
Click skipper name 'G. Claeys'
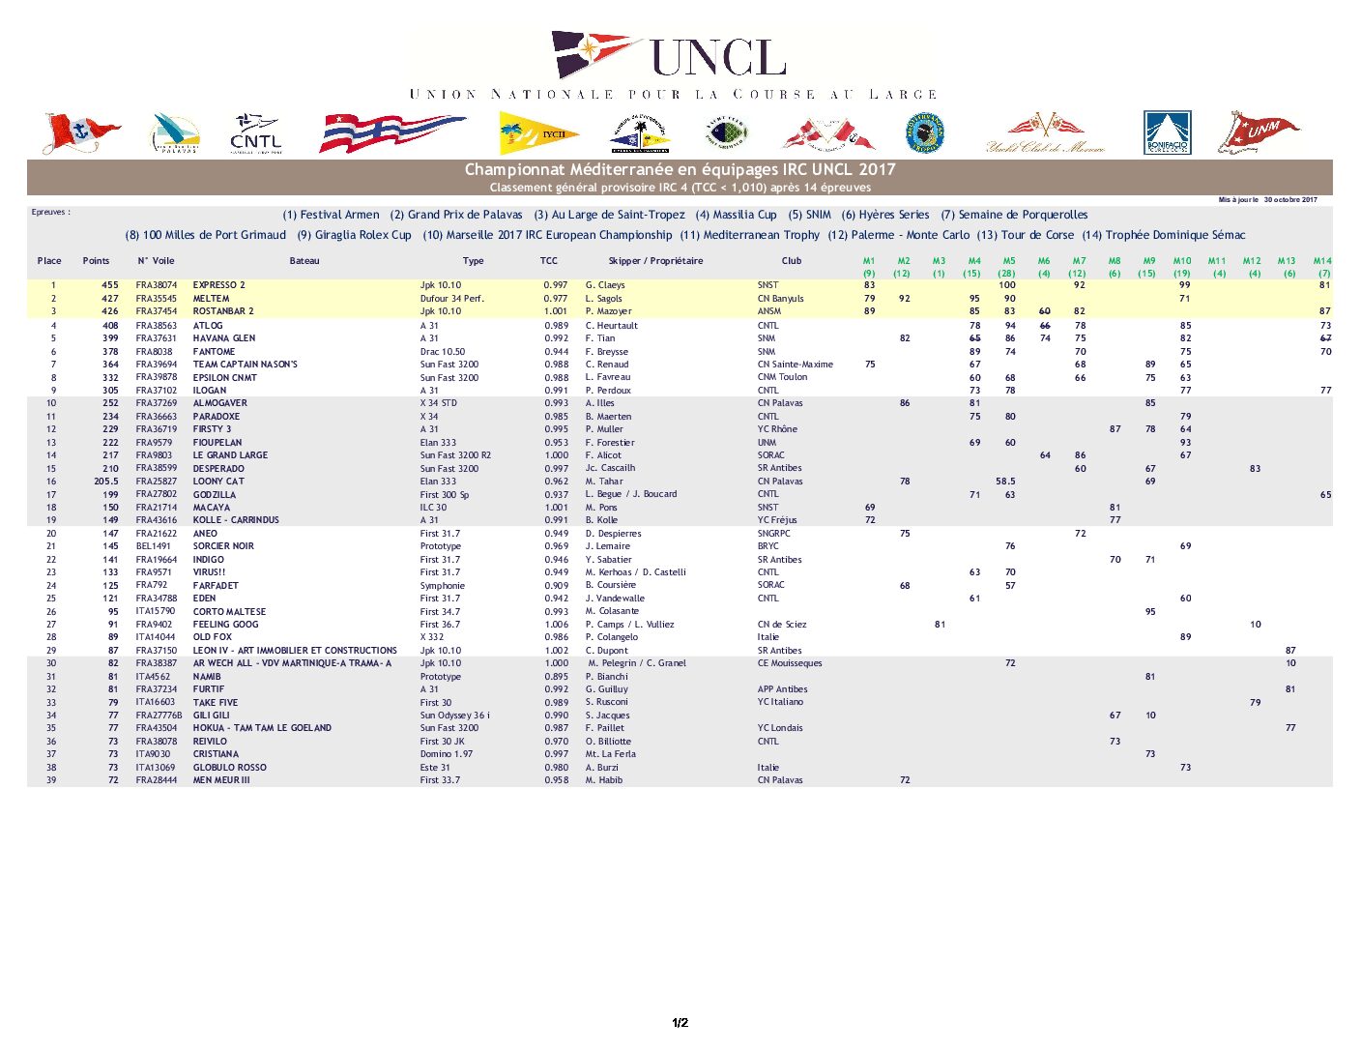[x=605, y=285]
